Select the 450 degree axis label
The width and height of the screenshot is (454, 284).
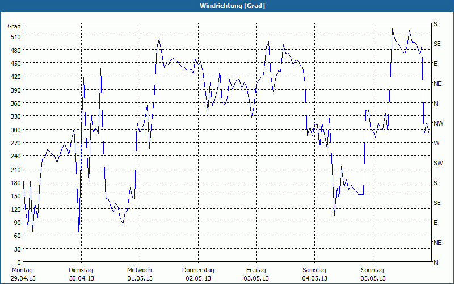click(16, 64)
